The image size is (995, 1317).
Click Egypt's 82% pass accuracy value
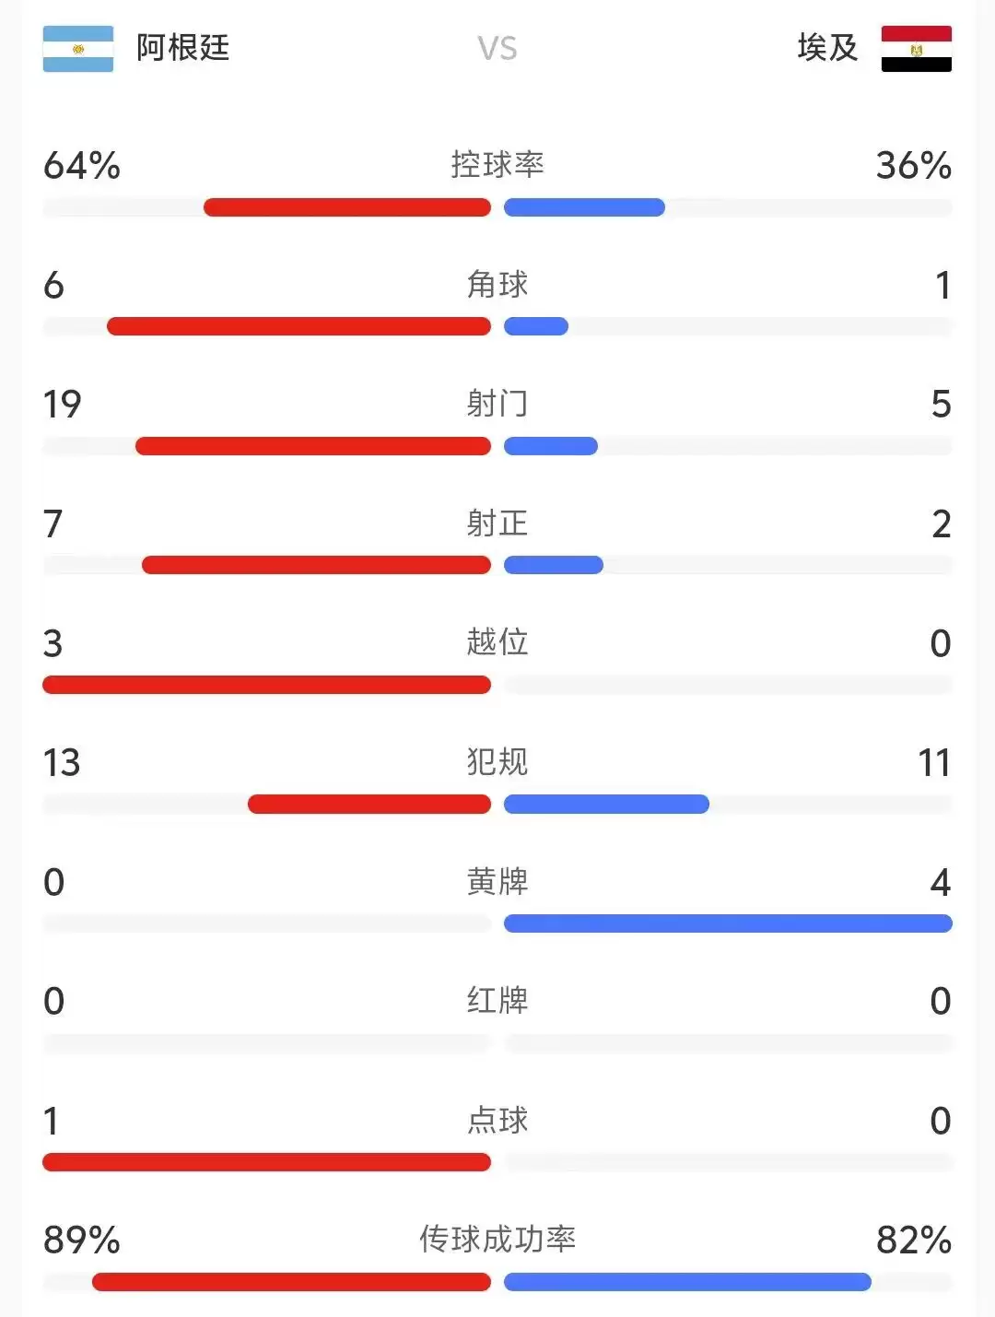pyautogui.click(x=914, y=1240)
